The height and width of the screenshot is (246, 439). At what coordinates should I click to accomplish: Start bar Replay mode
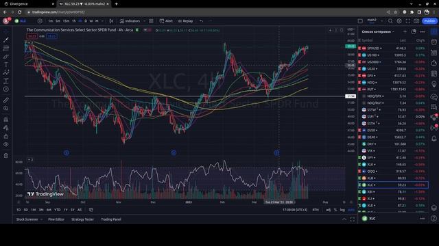click(x=185, y=21)
